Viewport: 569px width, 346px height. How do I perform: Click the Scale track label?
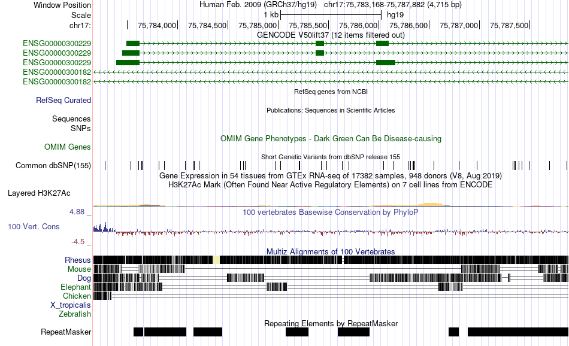point(81,15)
